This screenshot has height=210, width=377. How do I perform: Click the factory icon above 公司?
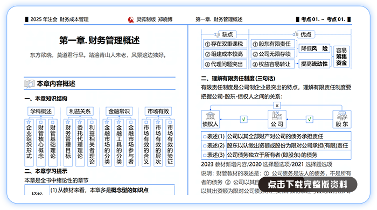coord(277,116)
